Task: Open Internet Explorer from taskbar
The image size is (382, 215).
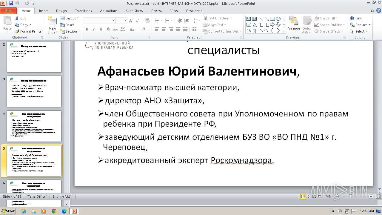Action: click(24, 211)
